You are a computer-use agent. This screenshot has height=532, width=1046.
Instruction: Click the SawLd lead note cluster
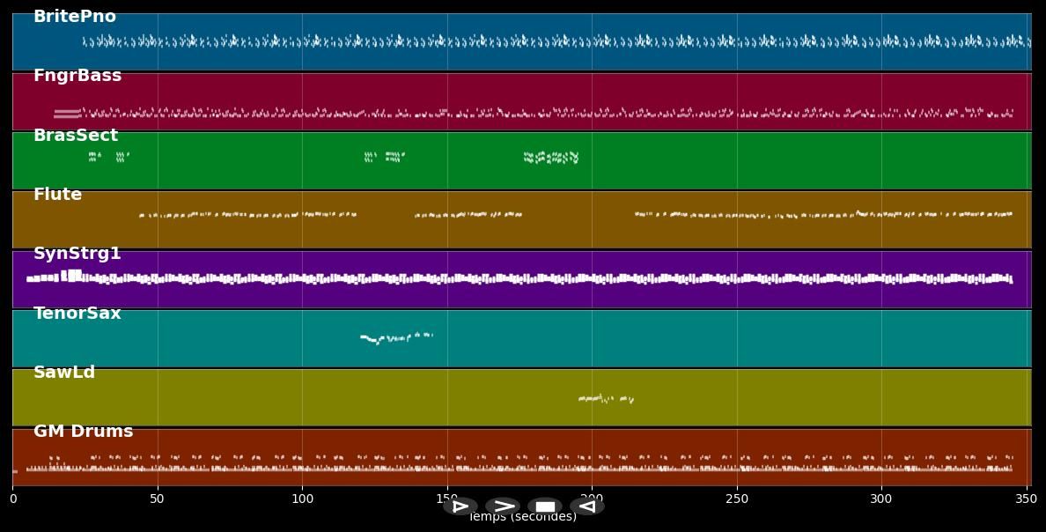click(605, 399)
